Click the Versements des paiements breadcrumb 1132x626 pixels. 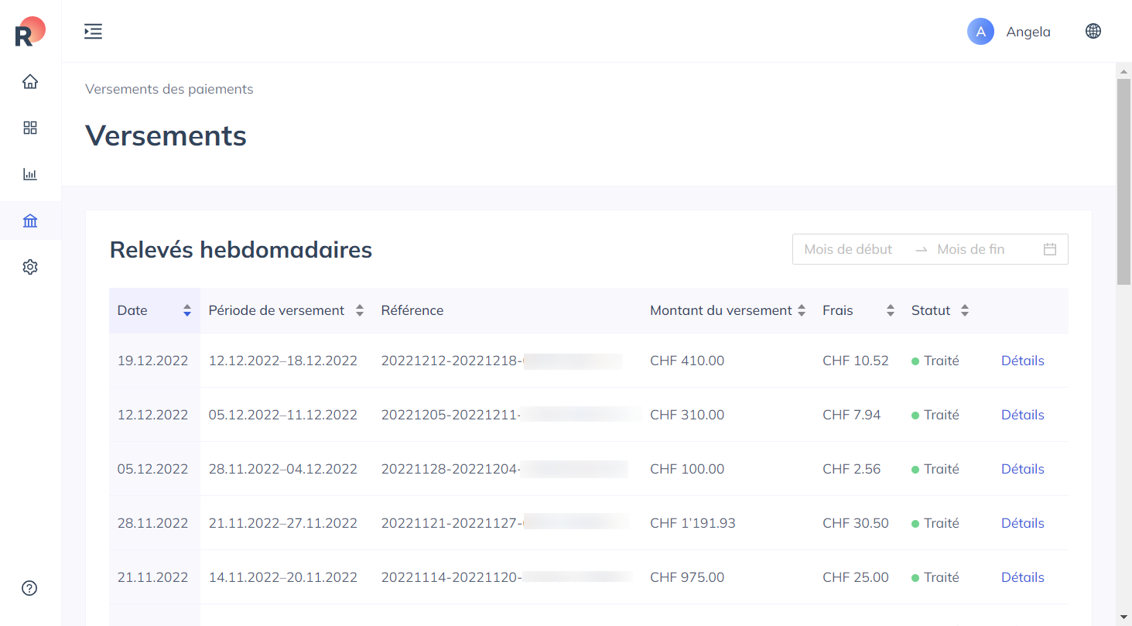(169, 89)
